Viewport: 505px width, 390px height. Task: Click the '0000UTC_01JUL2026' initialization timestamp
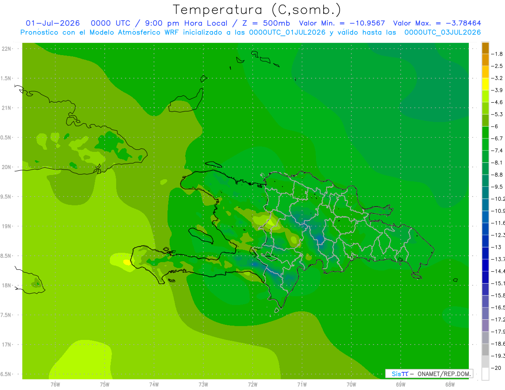(287, 32)
